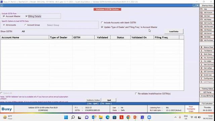The width and height of the screenshot is (215, 121).
Task: Tick the Account Master checkbox
Action: coord(4,16)
